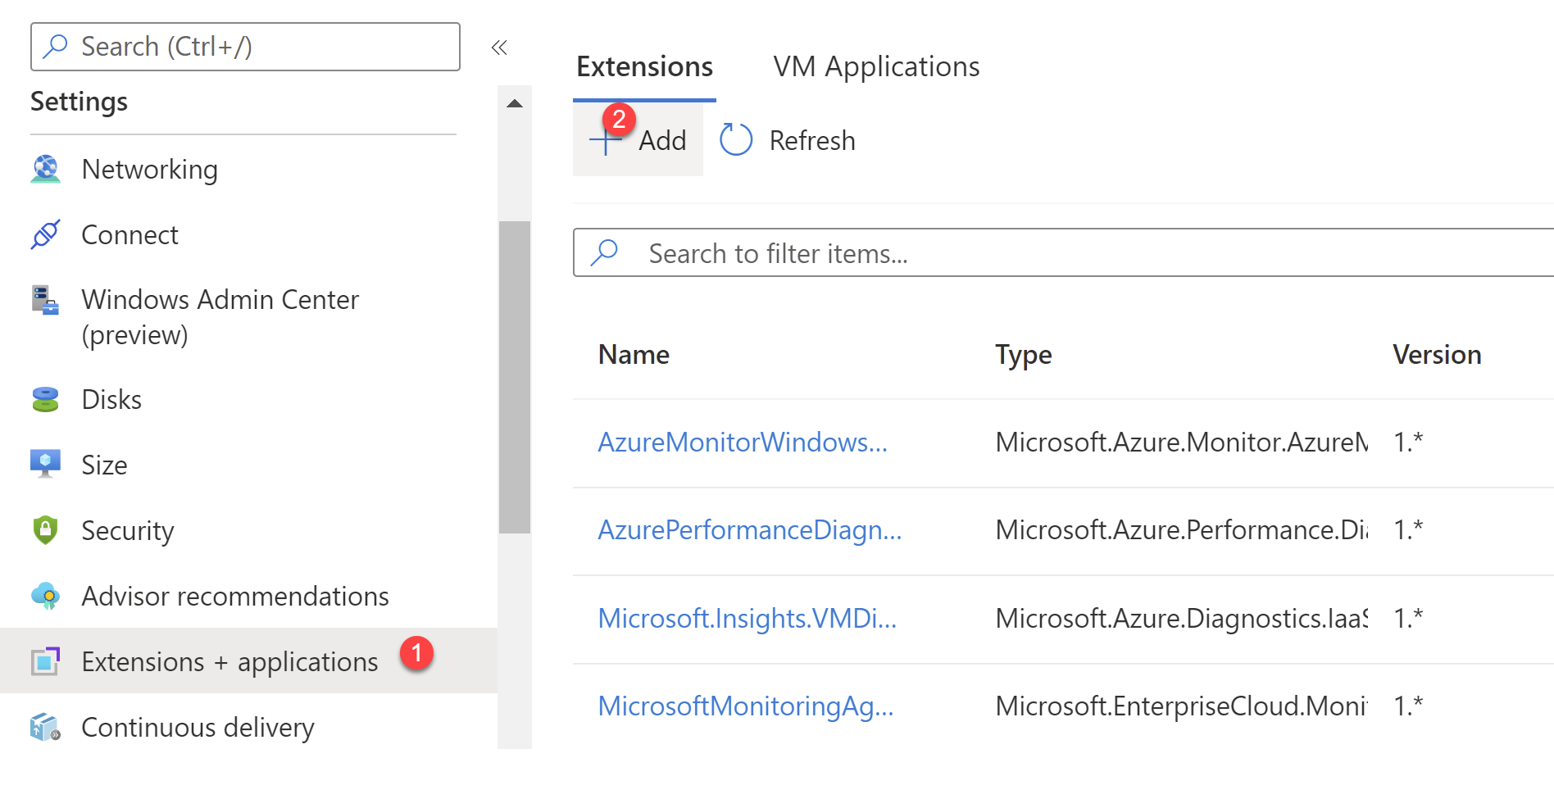Click the scrollbar up arrow

point(515,103)
